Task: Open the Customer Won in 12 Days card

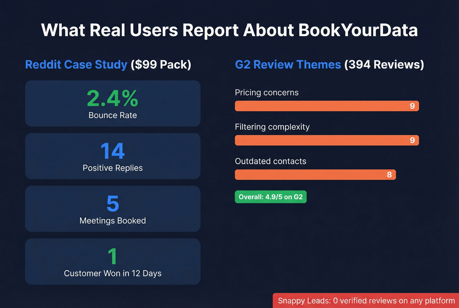Action: point(112,261)
